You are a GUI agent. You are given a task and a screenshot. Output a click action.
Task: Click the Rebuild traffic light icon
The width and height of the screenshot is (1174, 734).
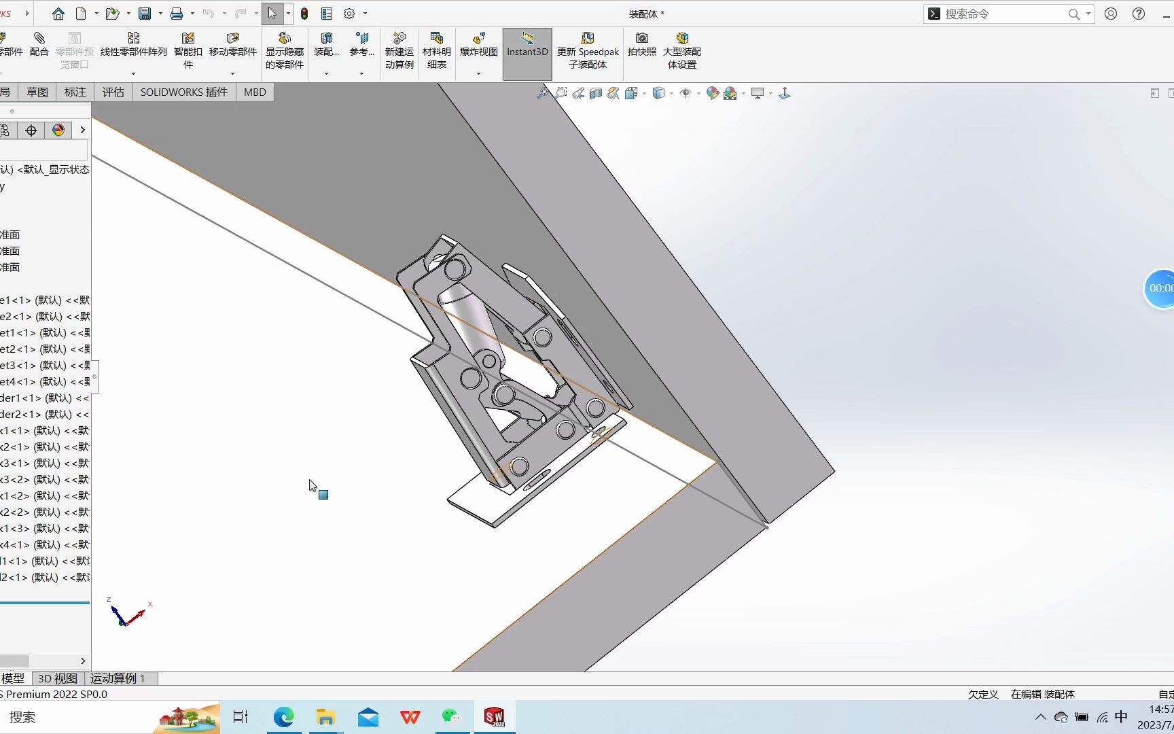pos(304,14)
